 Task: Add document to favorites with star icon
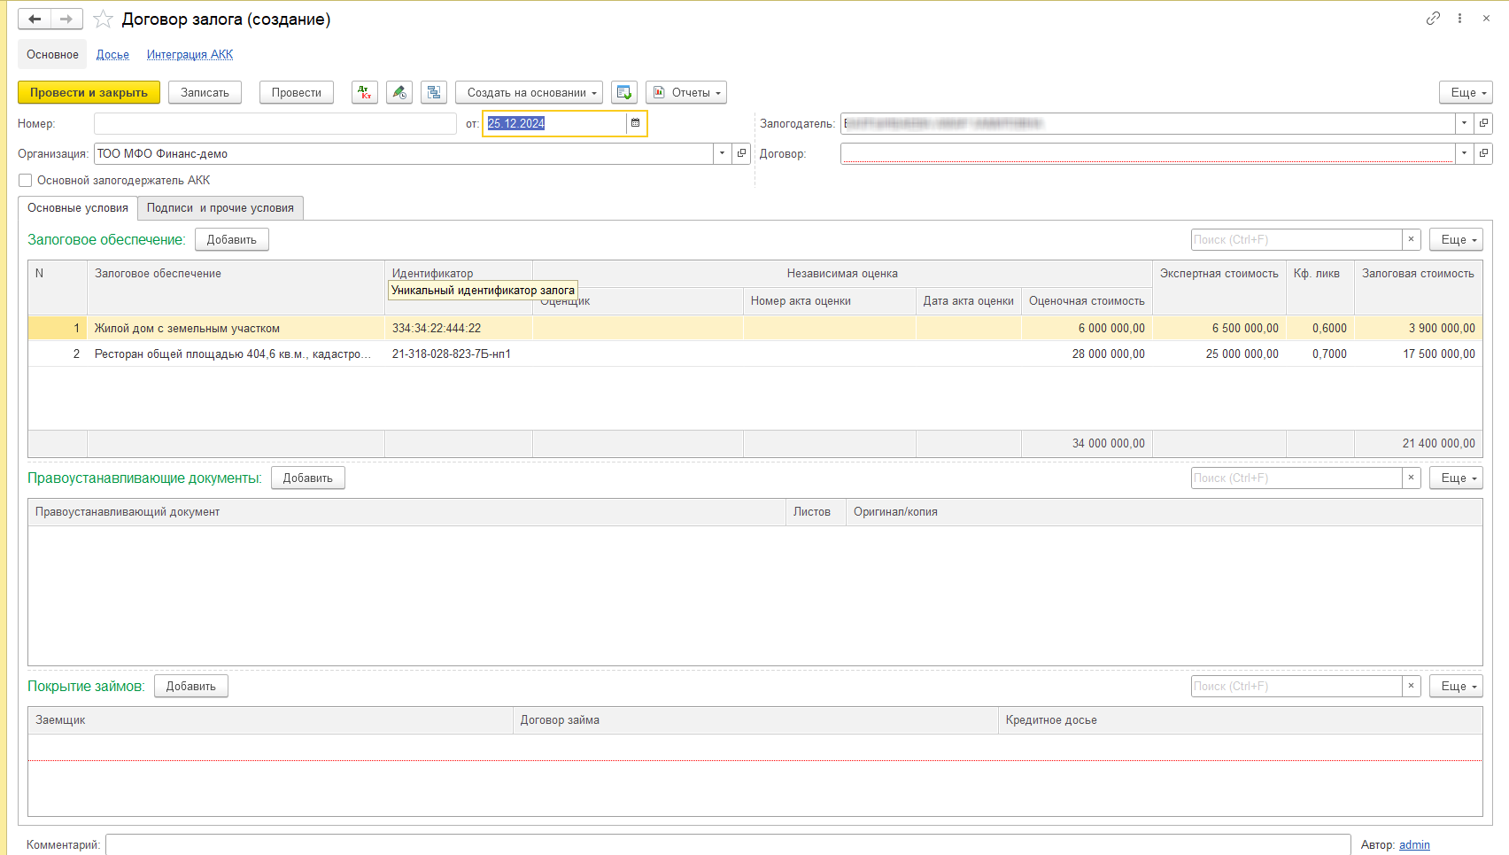pyautogui.click(x=104, y=19)
